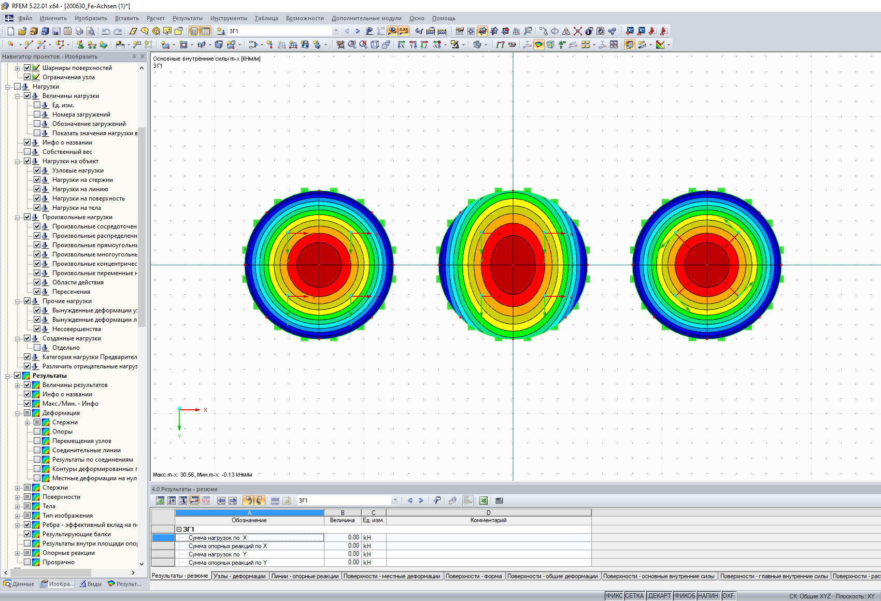This screenshot has height=601, width=881.
Task: Select cell Сумма нагрузок по X
Action: (249, 538)
